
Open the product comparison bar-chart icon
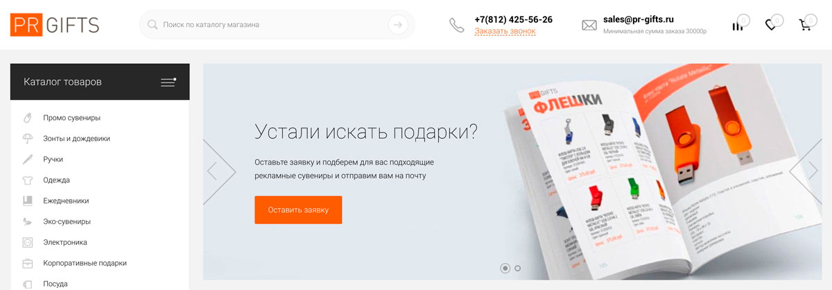737,26
